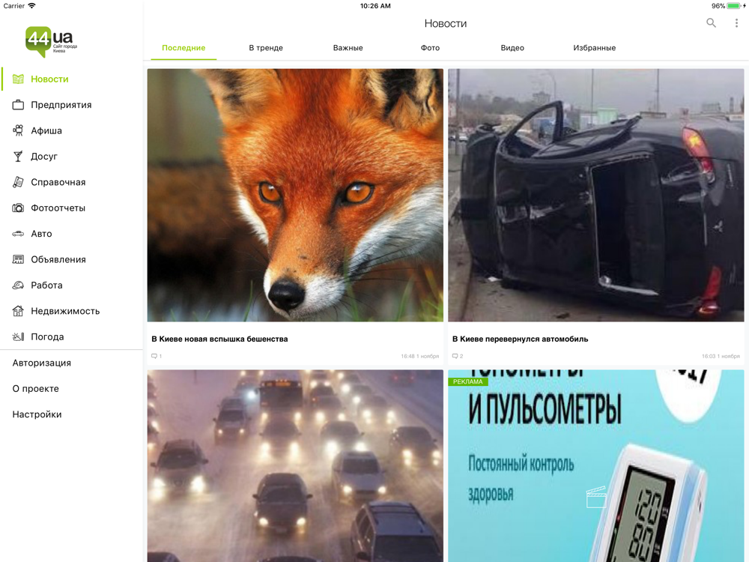Open headline В Киеве перевернулся автомобиль
Screen dimensions: 749x562
521,339
